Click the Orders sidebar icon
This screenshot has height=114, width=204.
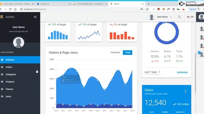click(x=2, y=67)
